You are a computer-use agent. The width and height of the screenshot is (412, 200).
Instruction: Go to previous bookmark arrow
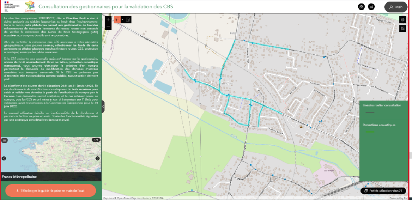(4, 158)
